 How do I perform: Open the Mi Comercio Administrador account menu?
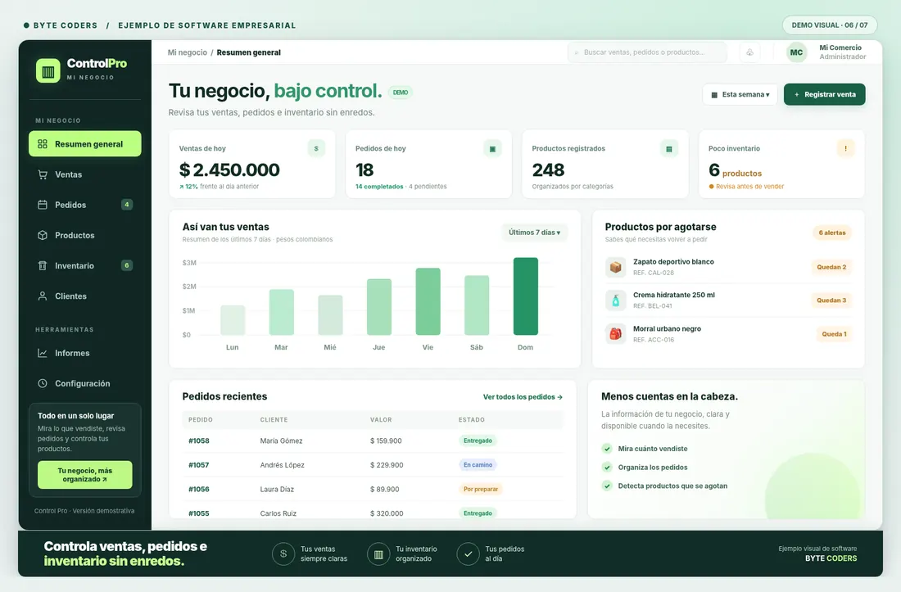826,52
